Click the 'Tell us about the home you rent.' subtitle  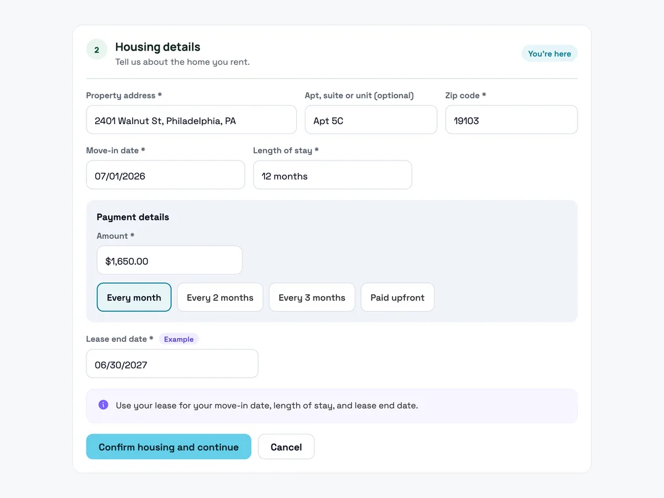(183, 62)
